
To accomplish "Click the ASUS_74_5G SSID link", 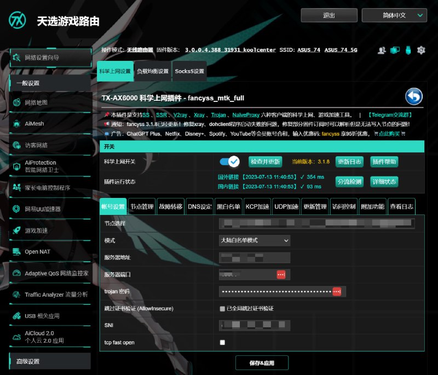I will 341,50.
